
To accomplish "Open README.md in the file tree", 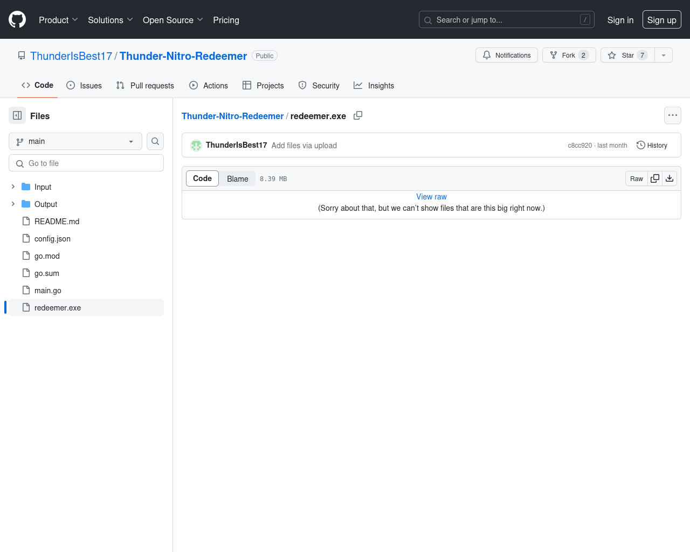I will [57, 222].
